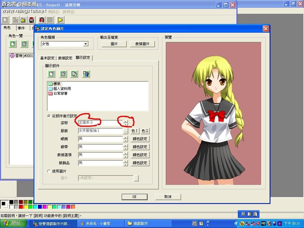Click the blue trash bin delete icon
This screenshot has width=304, height=228.
tap(86, 74)
